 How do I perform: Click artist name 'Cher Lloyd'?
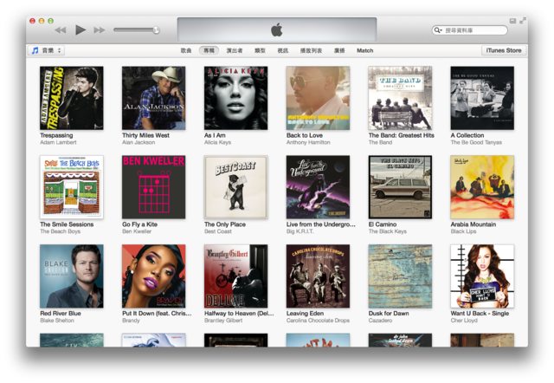tap(464, 321)
